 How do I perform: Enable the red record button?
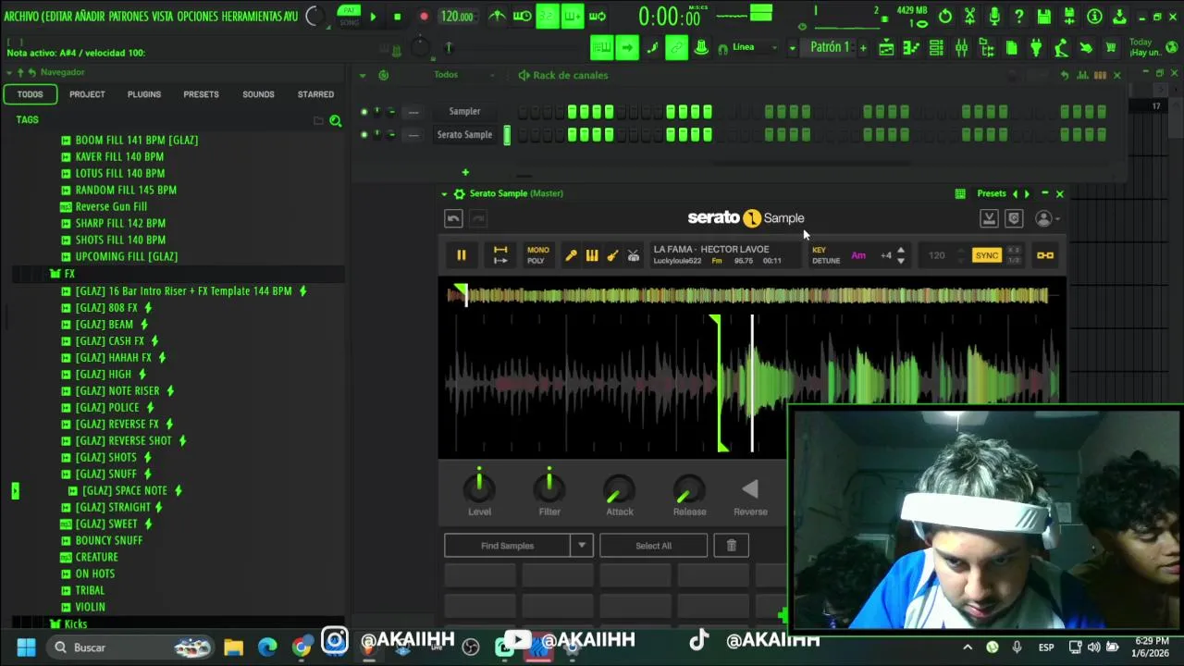pyautogui.click(x=424, y=17)
